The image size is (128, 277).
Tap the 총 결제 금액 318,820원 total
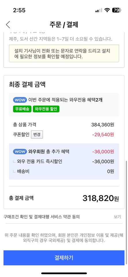101,198
